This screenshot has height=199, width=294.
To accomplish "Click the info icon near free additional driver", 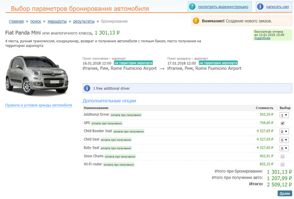I will pos(87,88).
